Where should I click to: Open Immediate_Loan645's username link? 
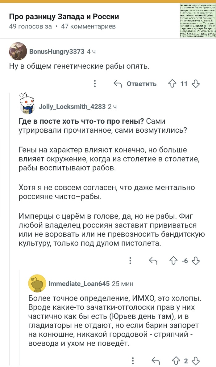point(79,284)
